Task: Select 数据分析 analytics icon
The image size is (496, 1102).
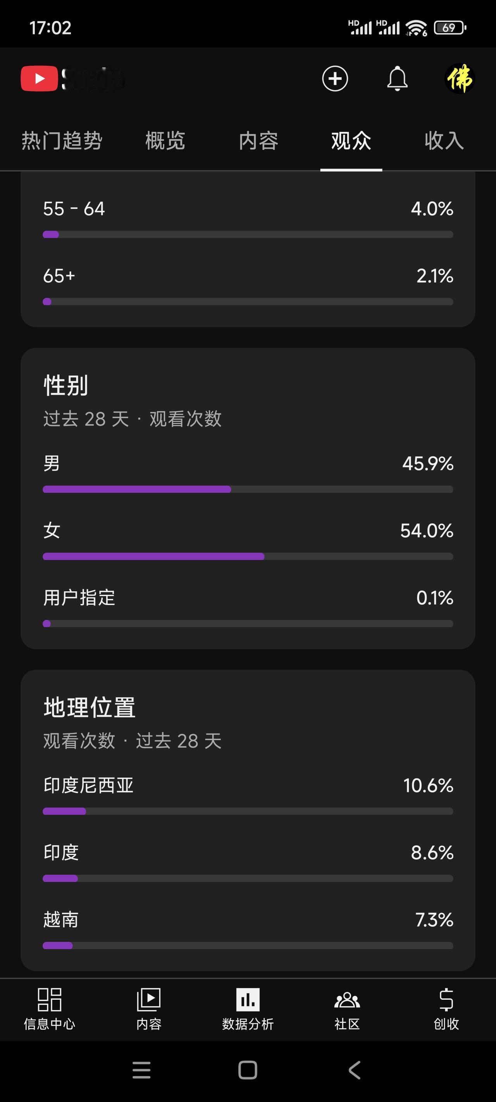Action: 248,1009
